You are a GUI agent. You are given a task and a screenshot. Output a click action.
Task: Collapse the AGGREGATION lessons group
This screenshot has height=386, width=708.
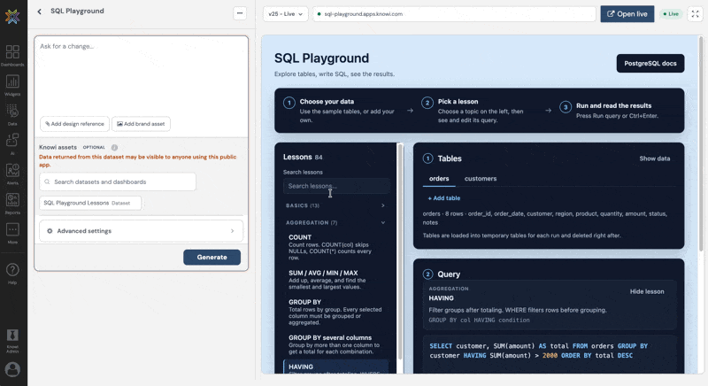335,222
